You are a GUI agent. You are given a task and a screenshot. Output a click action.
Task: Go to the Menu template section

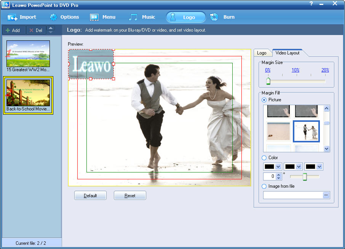(x=94, y=17)
